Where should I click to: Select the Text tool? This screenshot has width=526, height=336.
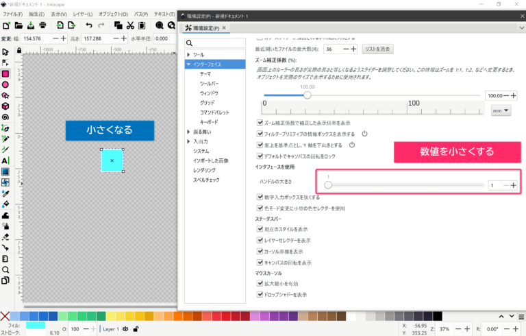[x=5, y=160]
